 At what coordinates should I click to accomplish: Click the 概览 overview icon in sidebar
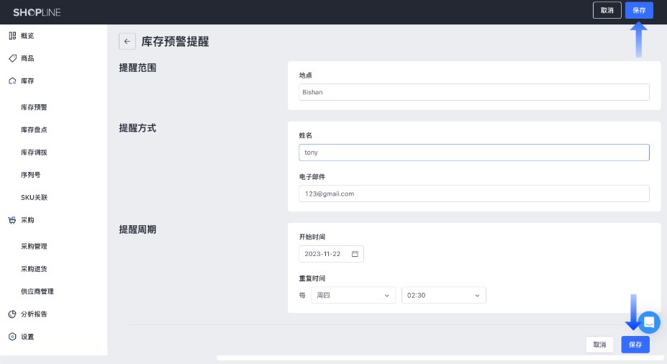(x=12, y=35)
